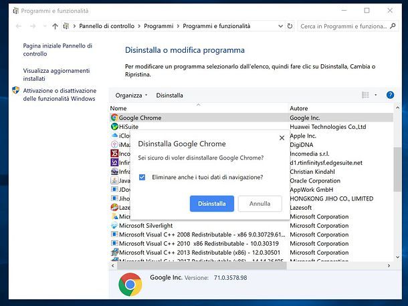The width and height of the screenshot is (408, 306).
Task: Select the Google Chrome list row
Action: point(251,118)
